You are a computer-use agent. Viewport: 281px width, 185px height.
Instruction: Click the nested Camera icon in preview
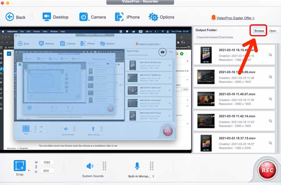63,43
